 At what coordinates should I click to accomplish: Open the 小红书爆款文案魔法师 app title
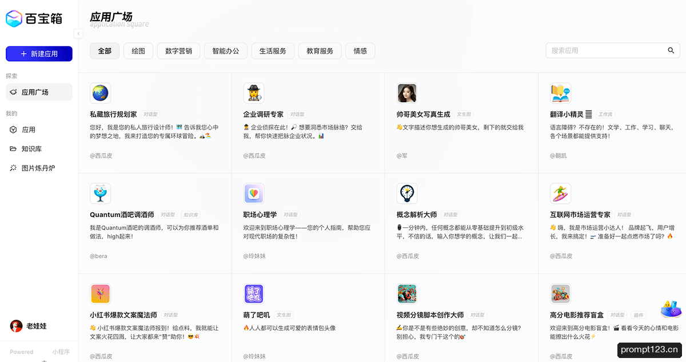tap(123, 315)
